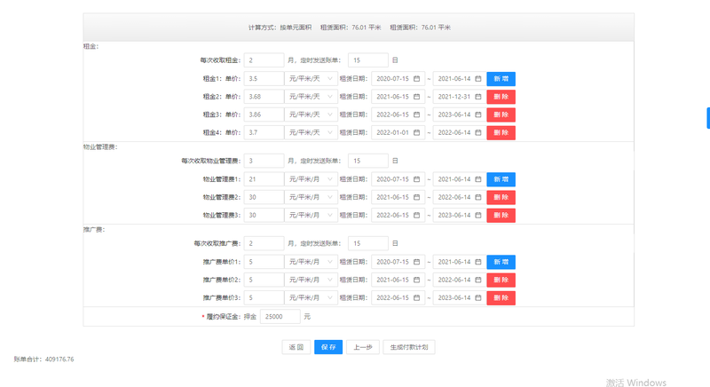Image resolution: width=710 pixels, height=387 pixels.
Task: Go back with 上一步 button
Action: [x=362, y=347]
